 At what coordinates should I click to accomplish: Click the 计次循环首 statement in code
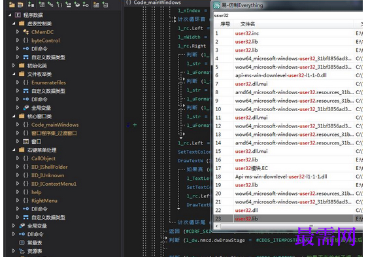192,19
